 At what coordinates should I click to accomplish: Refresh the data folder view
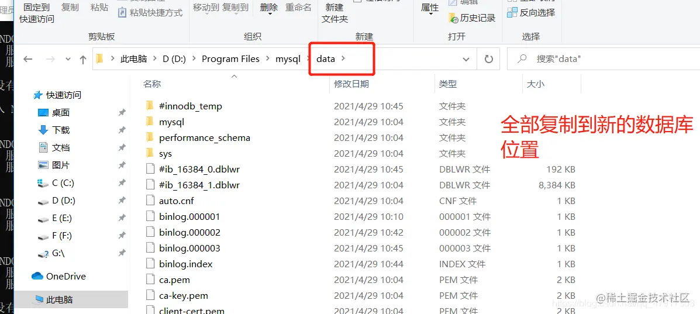[x=488, y=59]
